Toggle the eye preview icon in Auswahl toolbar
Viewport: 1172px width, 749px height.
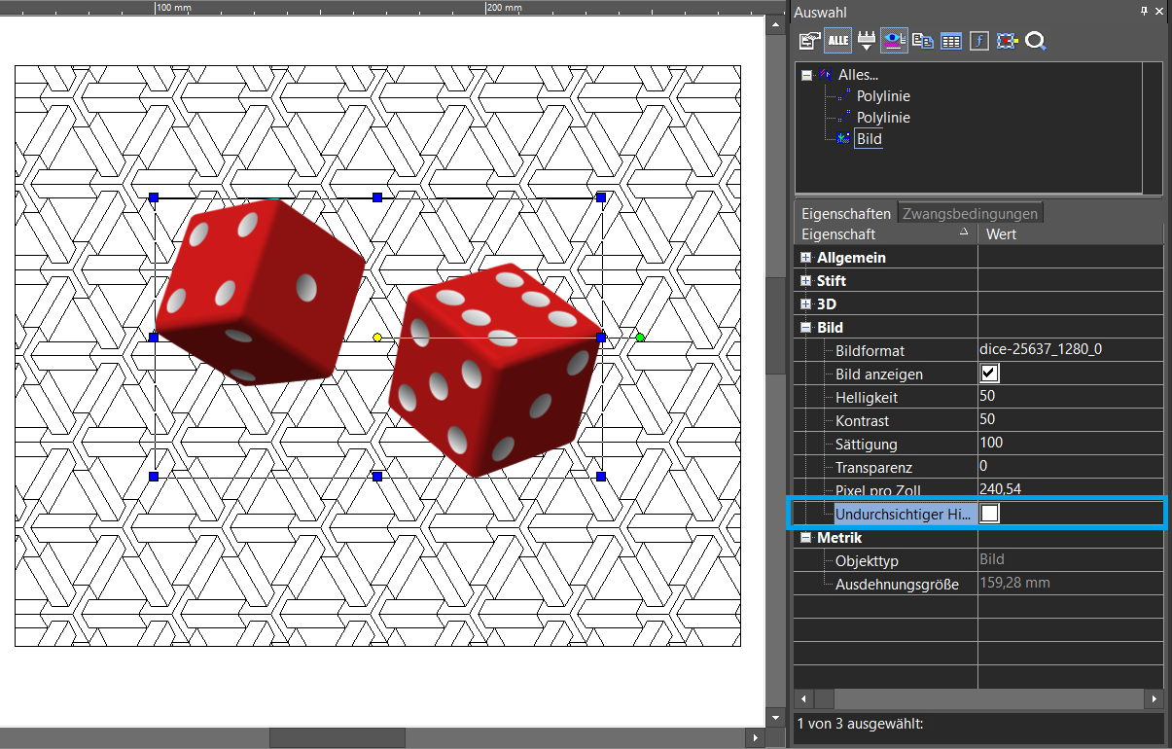tap(895, 41)
